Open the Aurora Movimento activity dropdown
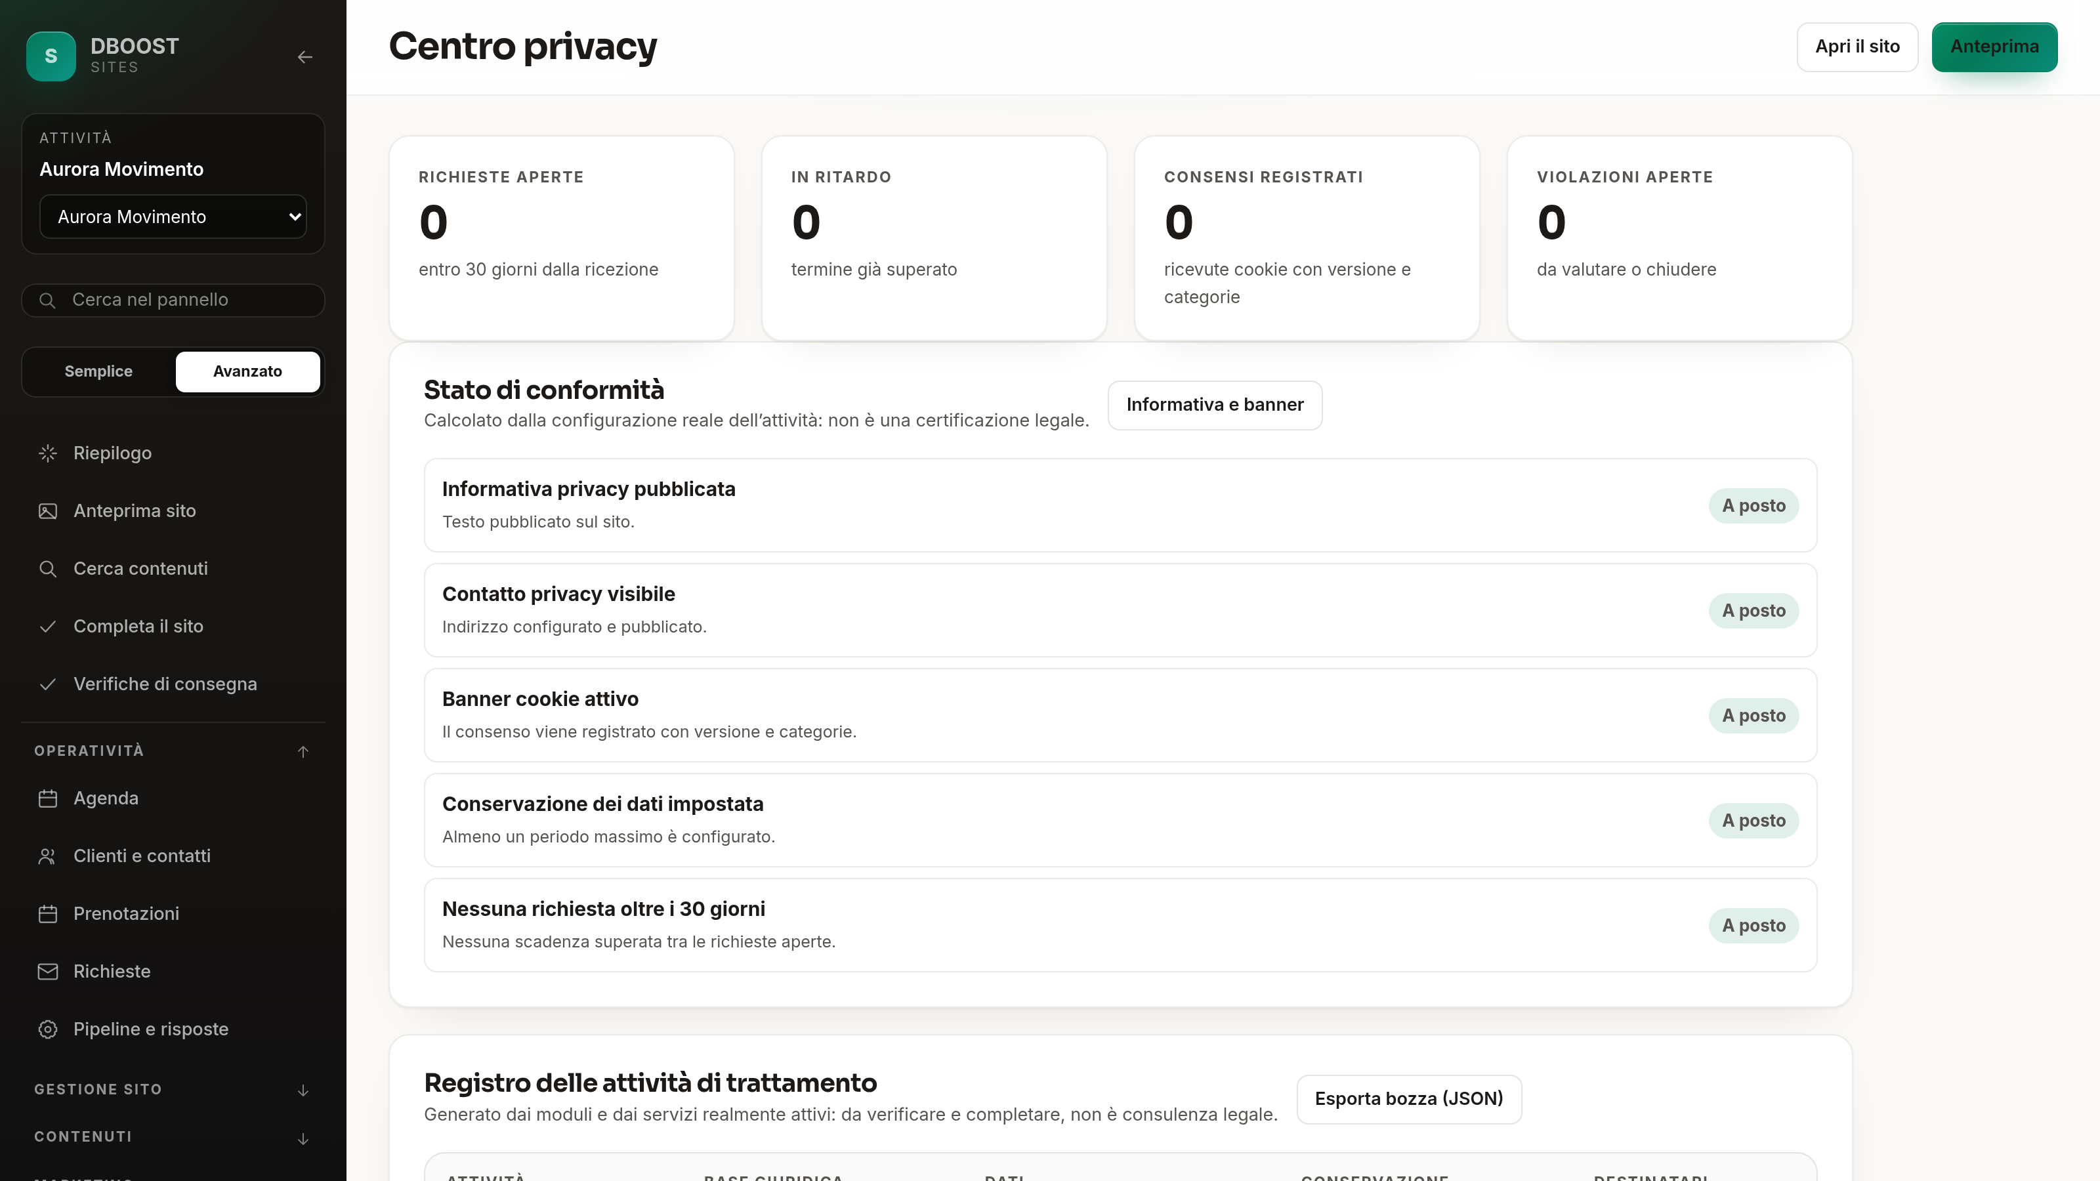2100x1181 pixels. (x=173, y=217)
